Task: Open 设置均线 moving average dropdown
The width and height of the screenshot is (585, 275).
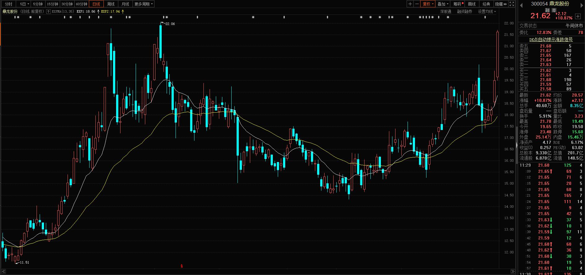Action: tap(487, 11)
